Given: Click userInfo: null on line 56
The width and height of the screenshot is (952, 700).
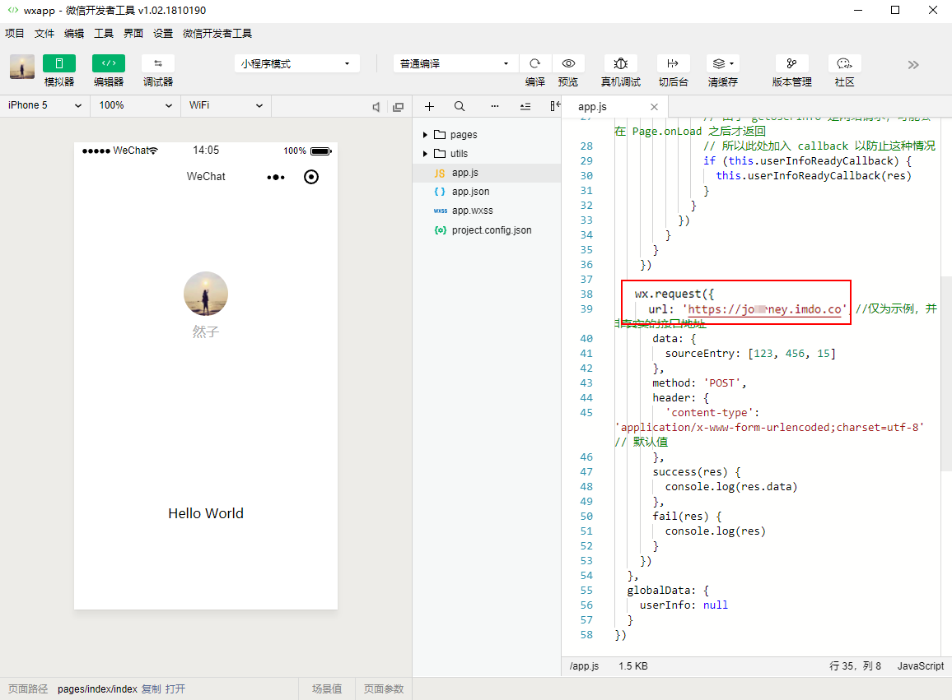Looking at the screenshot, I should [684, 605].
